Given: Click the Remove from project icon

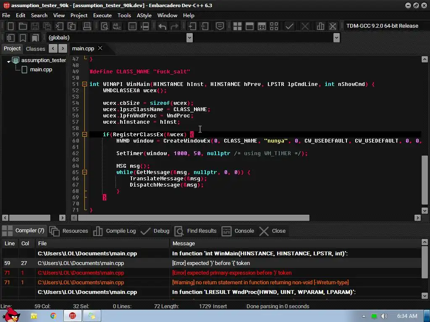Looking at the screenshot, I should (205, 26).
